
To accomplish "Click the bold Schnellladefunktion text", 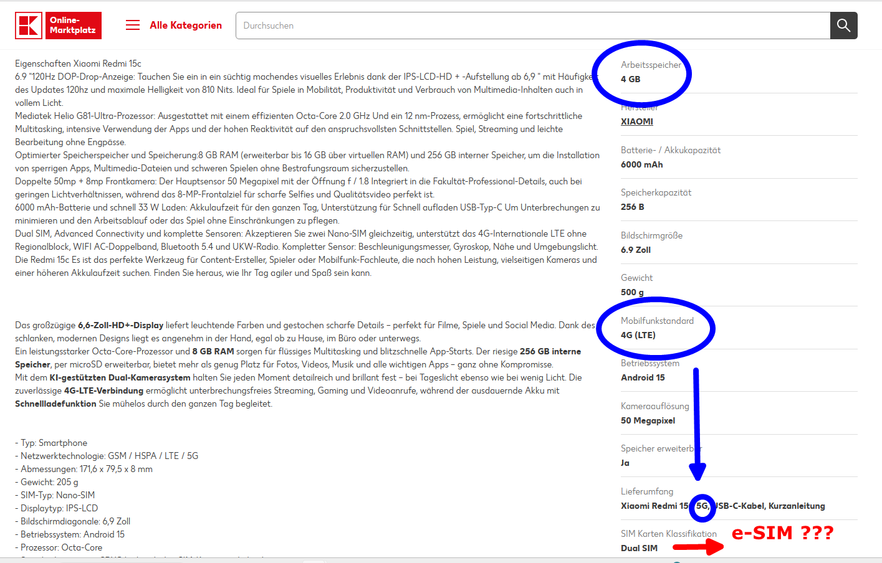I will [x=55, y=404].
